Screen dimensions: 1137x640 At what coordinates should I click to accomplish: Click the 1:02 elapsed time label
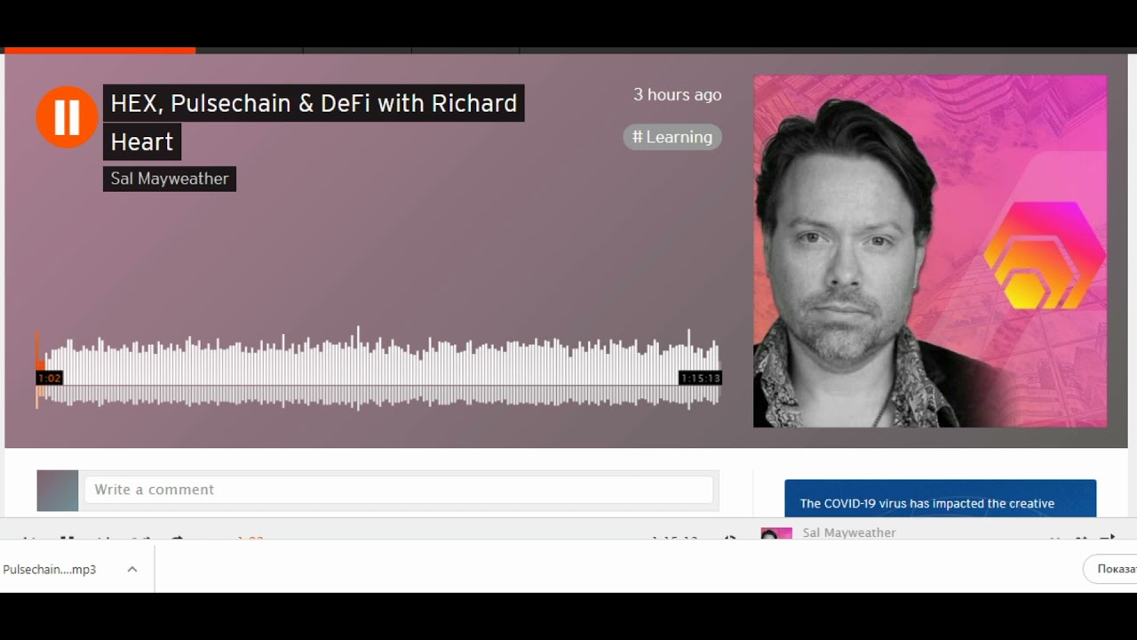49,379
